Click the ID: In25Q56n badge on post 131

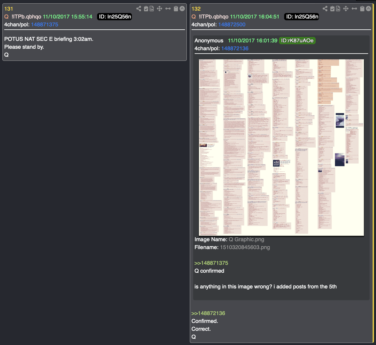(x=115, y=17)
